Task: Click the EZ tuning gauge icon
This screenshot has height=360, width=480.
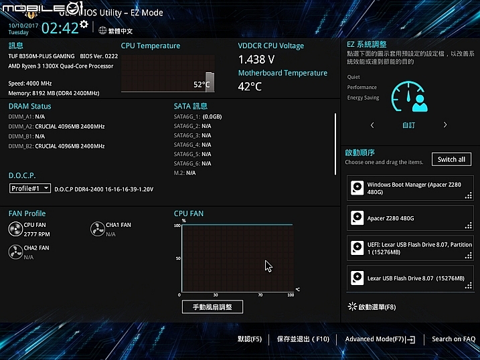Action: [x=409, y=96]
